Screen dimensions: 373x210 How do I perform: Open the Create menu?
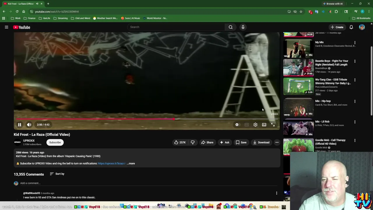tap(337, 27)
